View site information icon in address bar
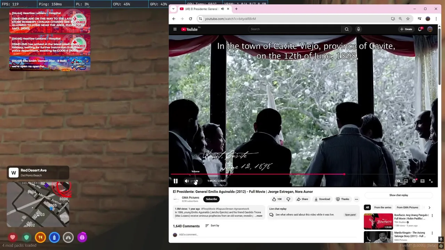This screenshot has height=250, width=445. click(x=200, y=19)
